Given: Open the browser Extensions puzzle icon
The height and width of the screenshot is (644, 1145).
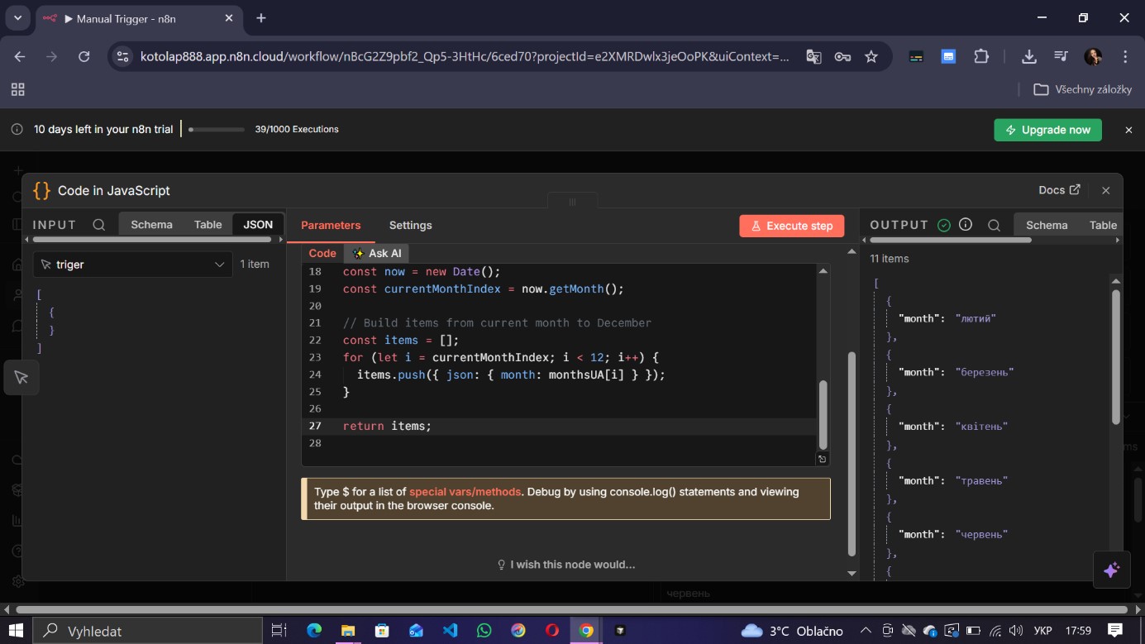Looking at the screenshot, I should (x=981, y=56).
